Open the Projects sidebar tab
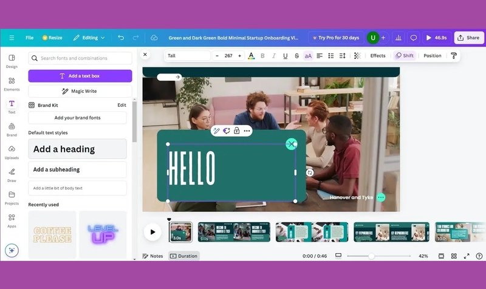Screen dimensions: 486x289 [12, 198]
